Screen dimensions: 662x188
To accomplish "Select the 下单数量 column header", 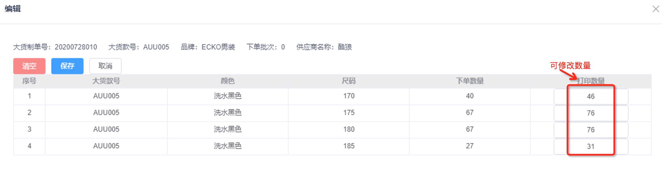I will (470, 81).
